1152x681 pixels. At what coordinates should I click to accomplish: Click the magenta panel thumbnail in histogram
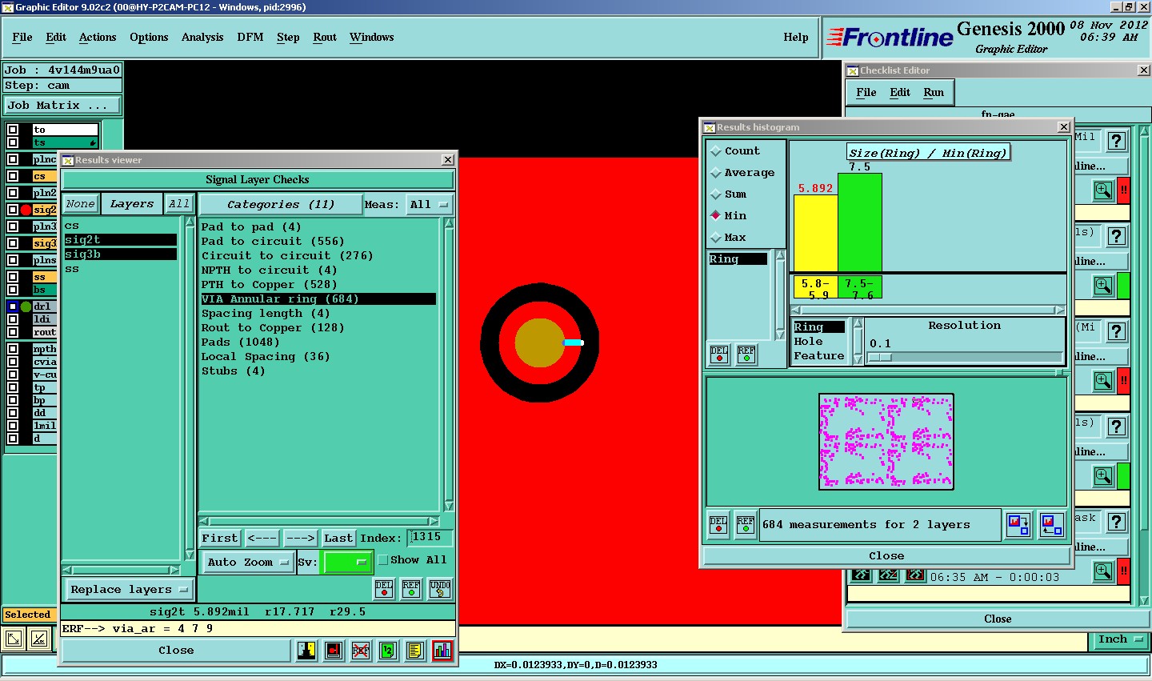point(886,442)
